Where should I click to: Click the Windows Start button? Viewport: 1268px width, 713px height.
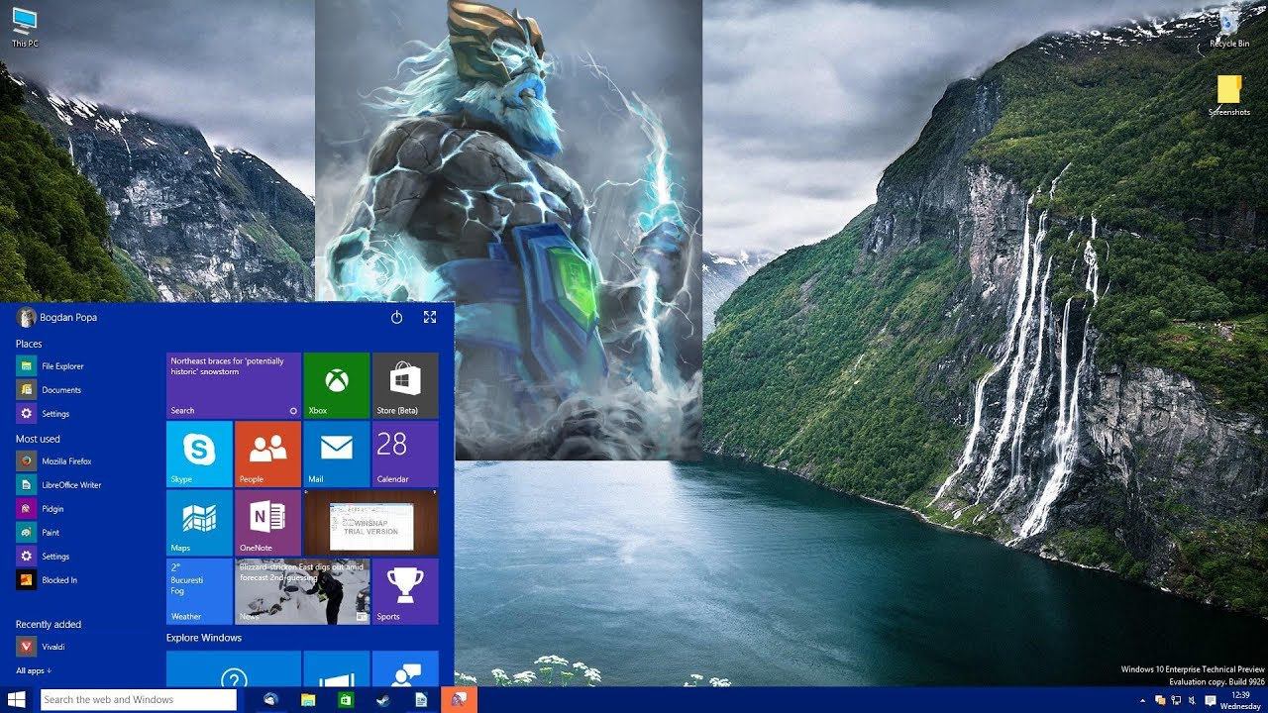coord(17,699)
